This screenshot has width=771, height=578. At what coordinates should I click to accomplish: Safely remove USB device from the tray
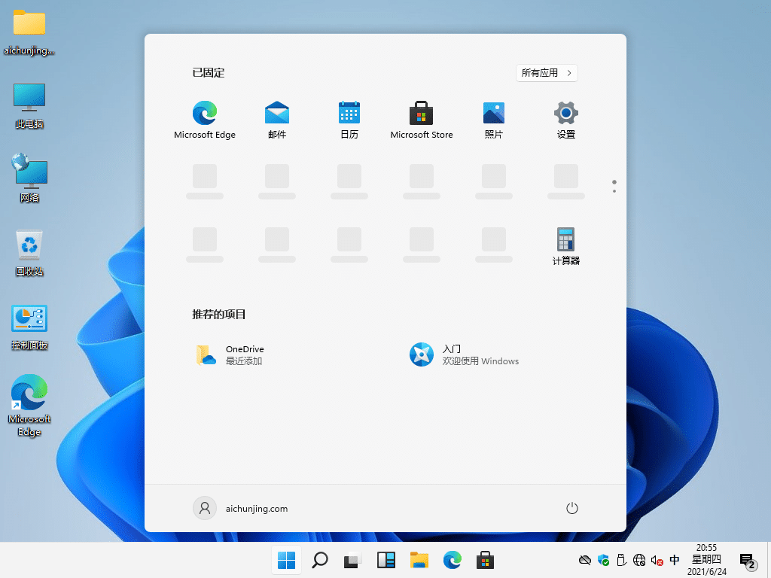[621, 560]
